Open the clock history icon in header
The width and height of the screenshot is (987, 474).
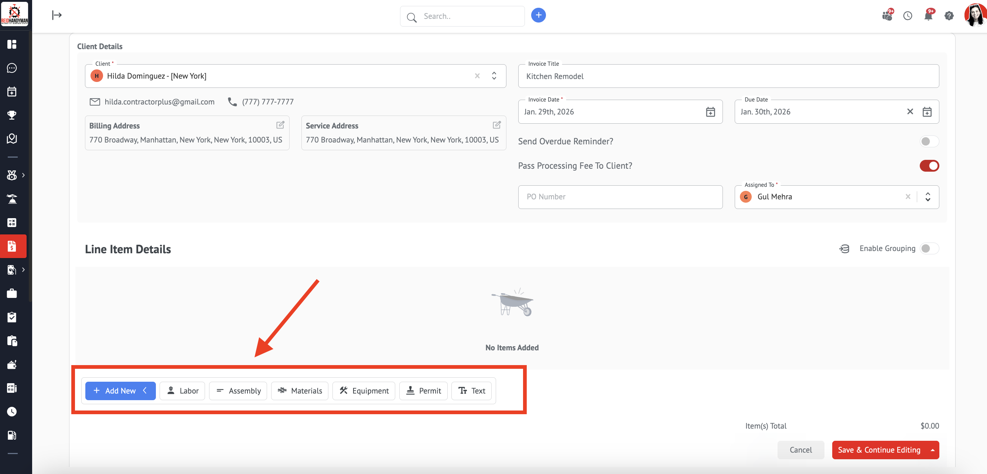(907, 16)
